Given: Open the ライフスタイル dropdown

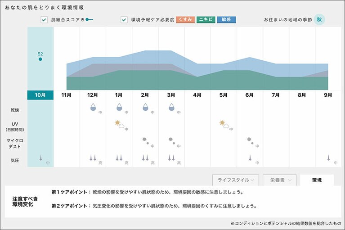Looking at the screenshot, I should [236, 180].
